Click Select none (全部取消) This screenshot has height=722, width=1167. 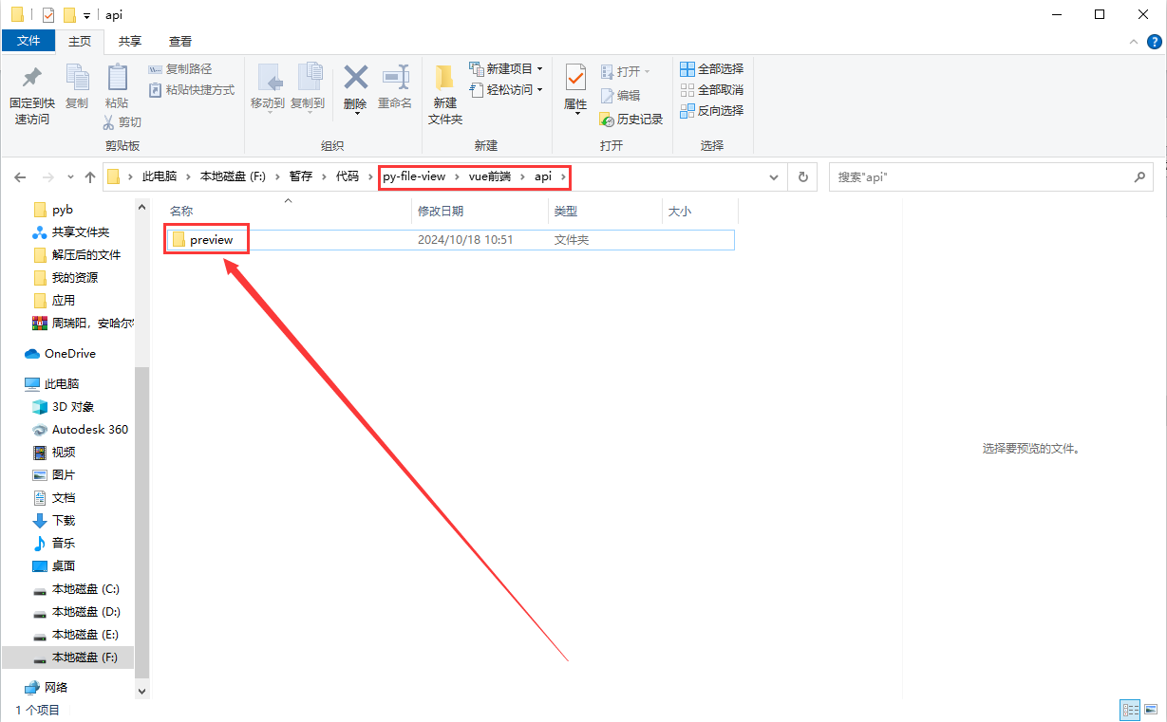click(712, 90)
